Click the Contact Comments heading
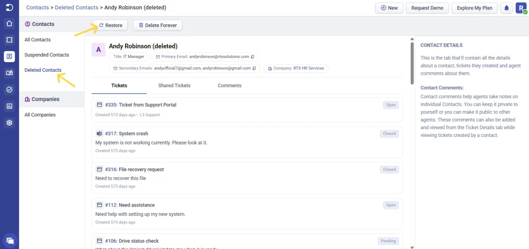Image resolution: width=529 pixels, height=249 pixels. click(442, 88)
